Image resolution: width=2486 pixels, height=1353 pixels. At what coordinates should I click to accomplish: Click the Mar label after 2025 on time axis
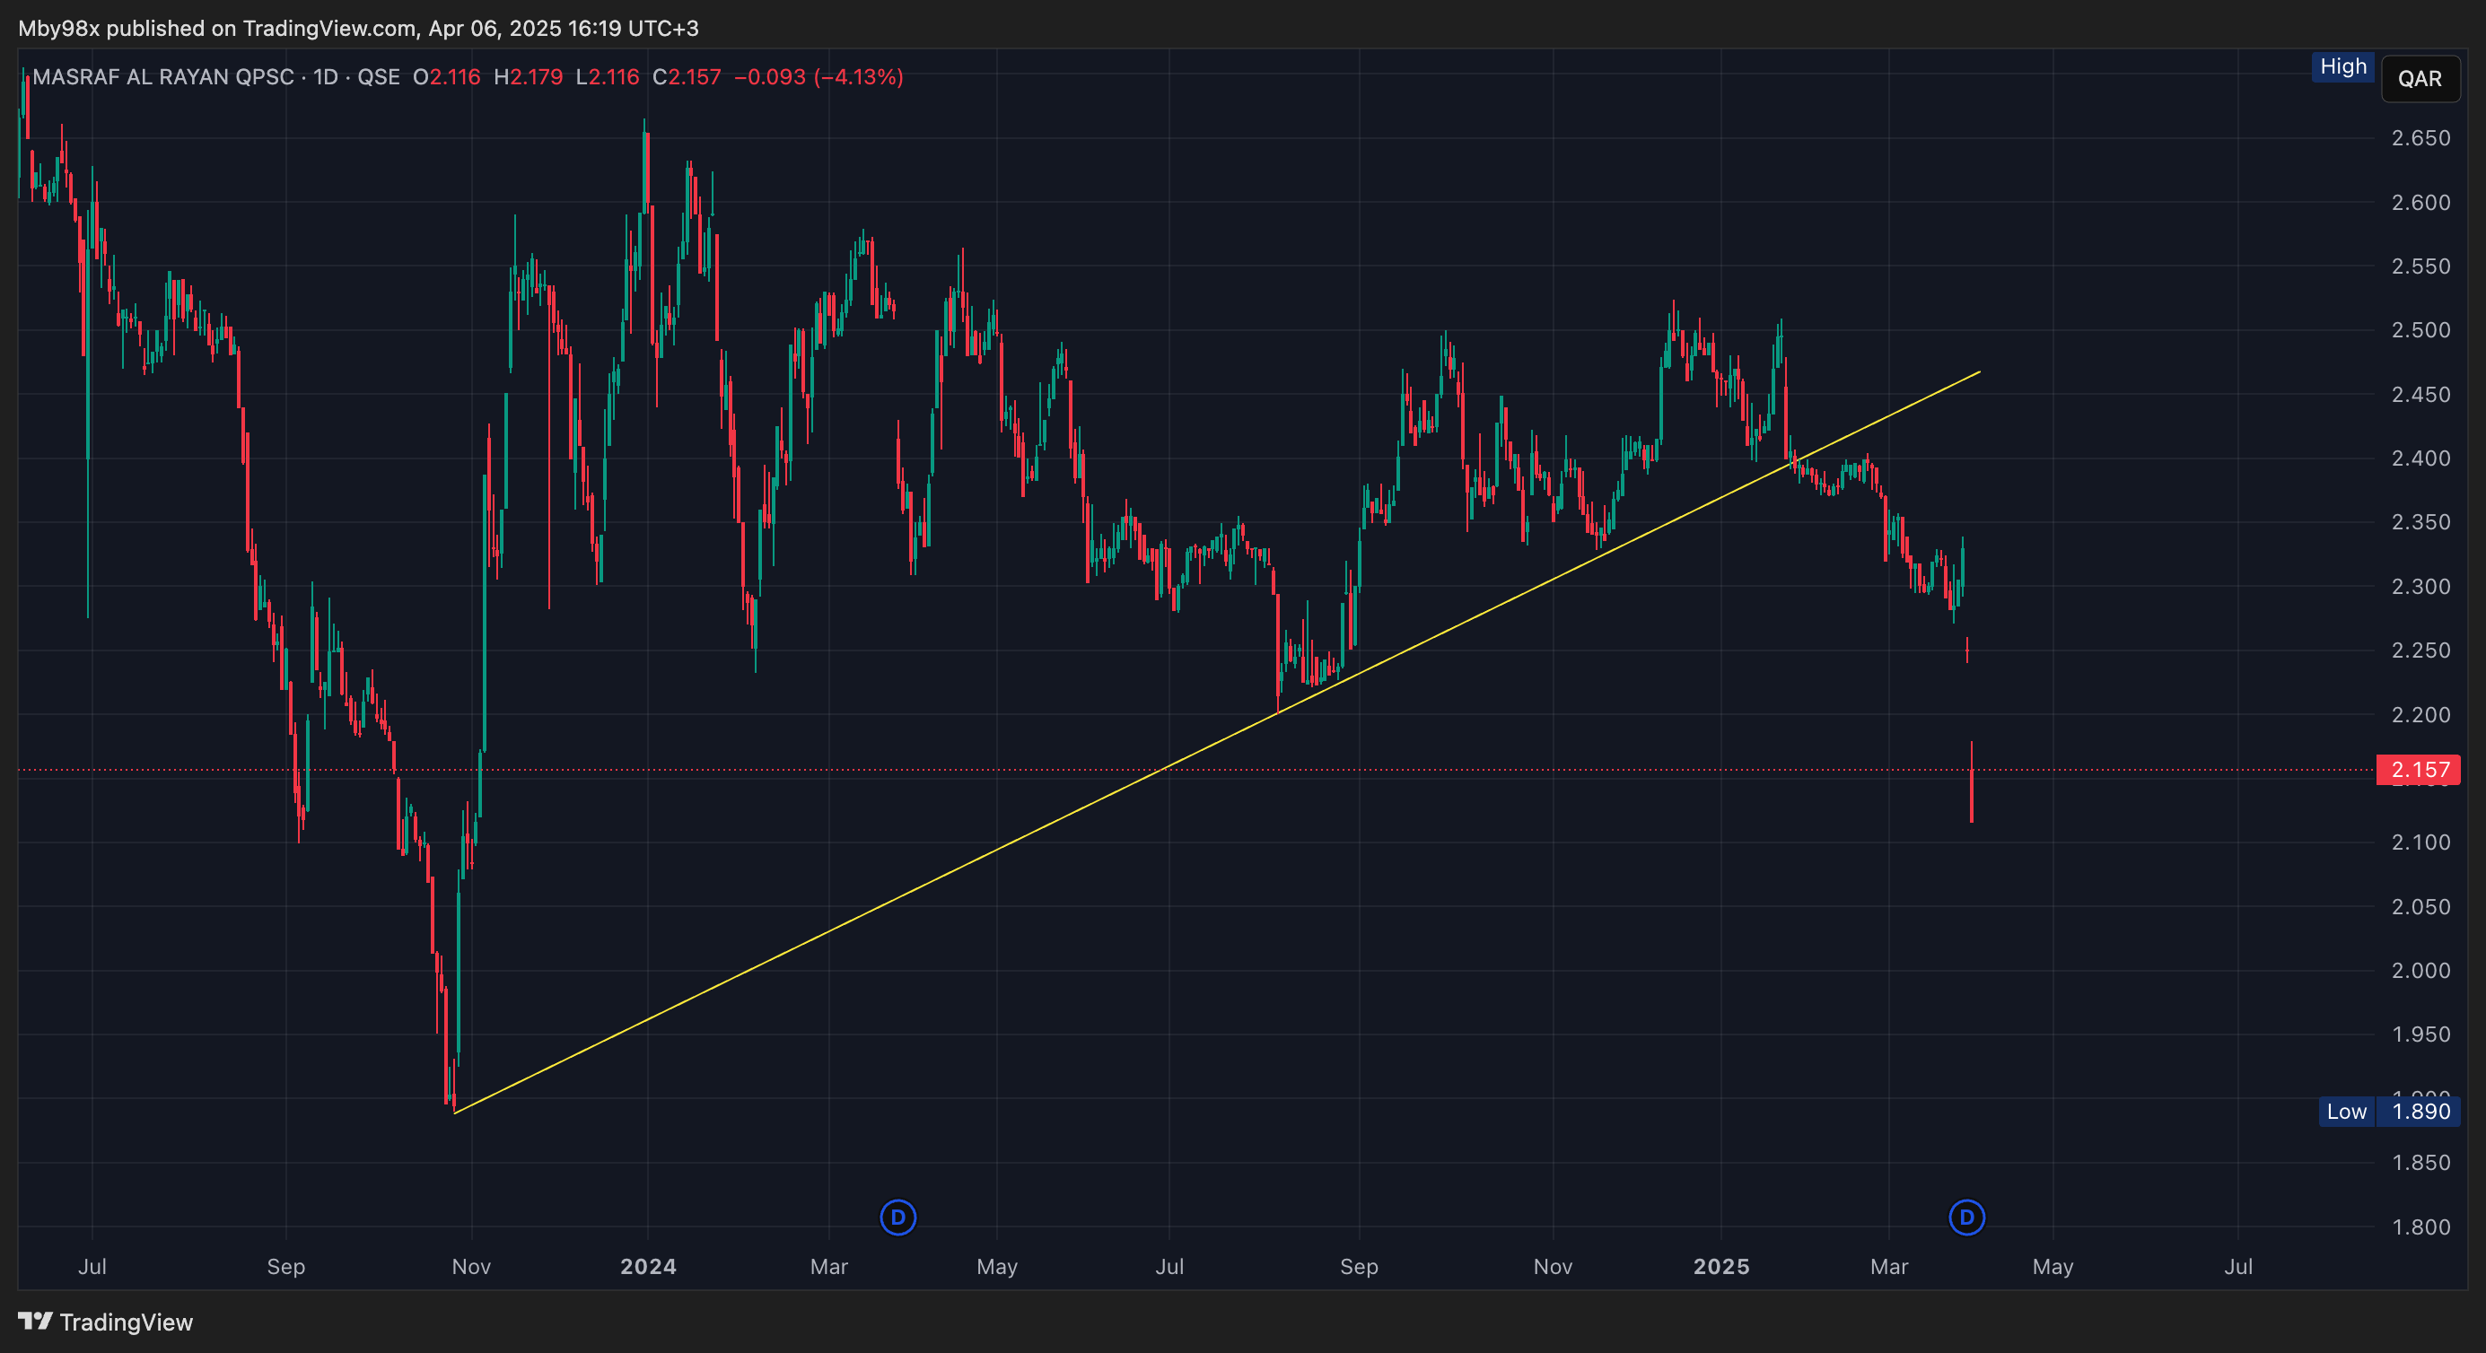click(1888, 1266)
